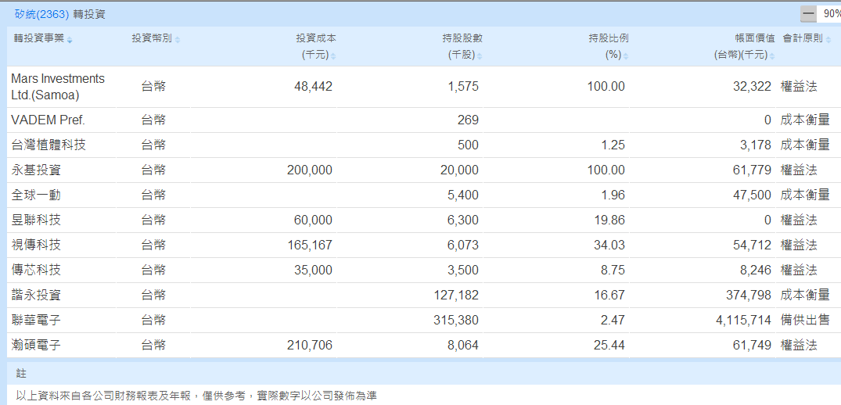Screen dimensions: 841x405
Task: Select the 永基投資 investment row
Action: pyautogui.click(x=36, y=170)
